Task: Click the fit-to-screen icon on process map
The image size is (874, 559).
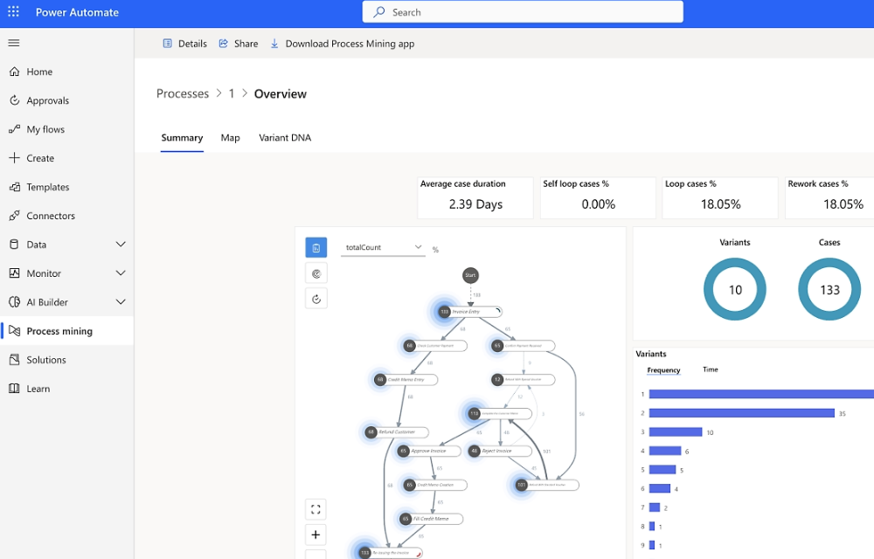Action: pyautogui.click(x=316, y=509)
